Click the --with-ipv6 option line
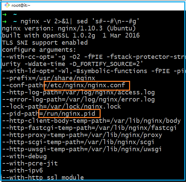 (x=23, y=170)
